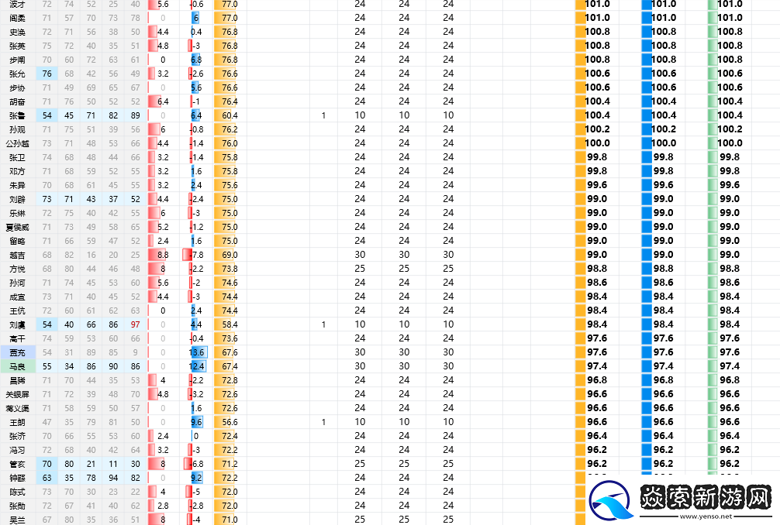Open the www.yenso.net link
780x525 pixels.
[x=704, y=516]
